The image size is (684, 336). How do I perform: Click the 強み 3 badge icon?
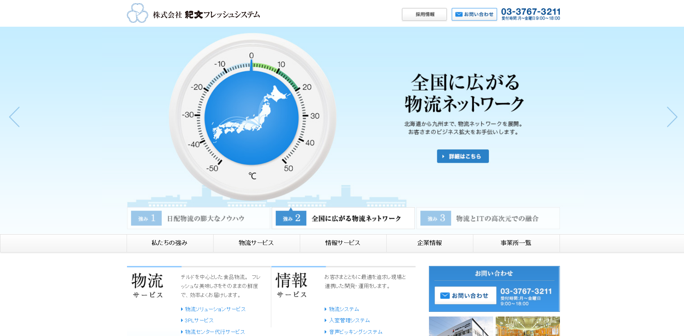(x=435, y=218)
